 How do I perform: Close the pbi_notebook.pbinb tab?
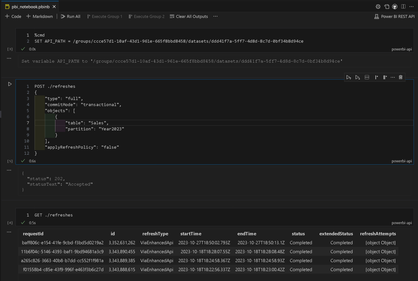[x=54, y=7]
